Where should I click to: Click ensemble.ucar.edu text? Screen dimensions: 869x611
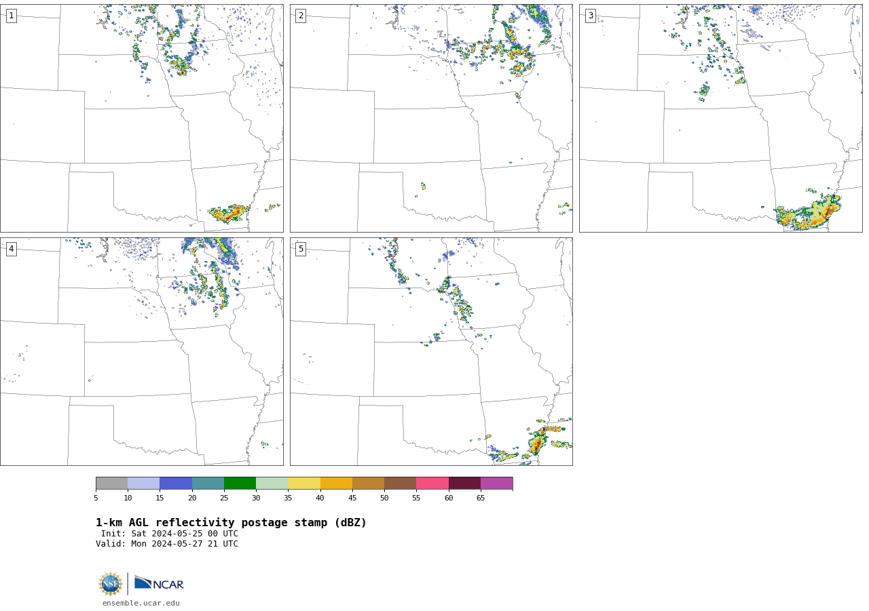pos(141,603)
